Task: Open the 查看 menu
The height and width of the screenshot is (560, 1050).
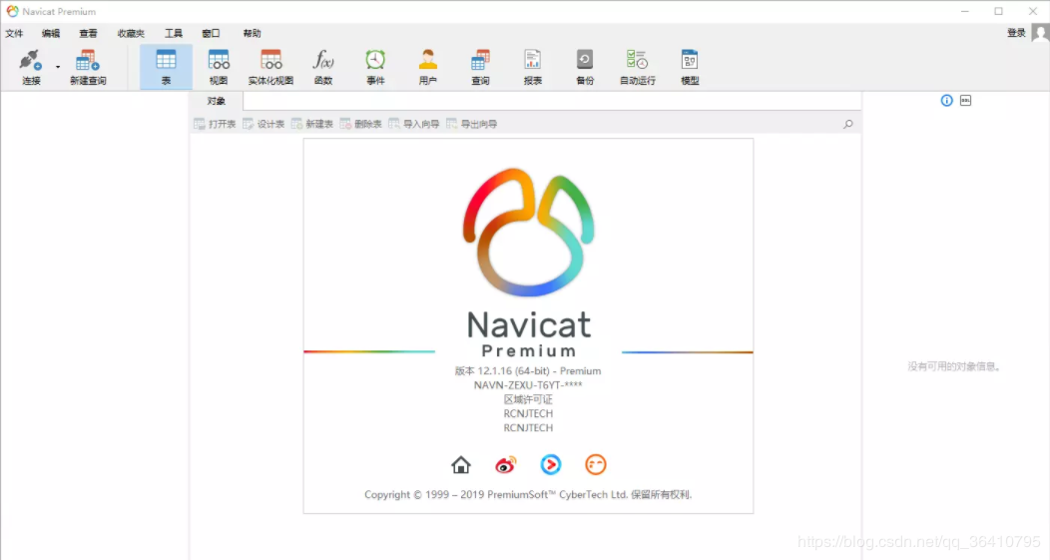Action: point(89,34)
